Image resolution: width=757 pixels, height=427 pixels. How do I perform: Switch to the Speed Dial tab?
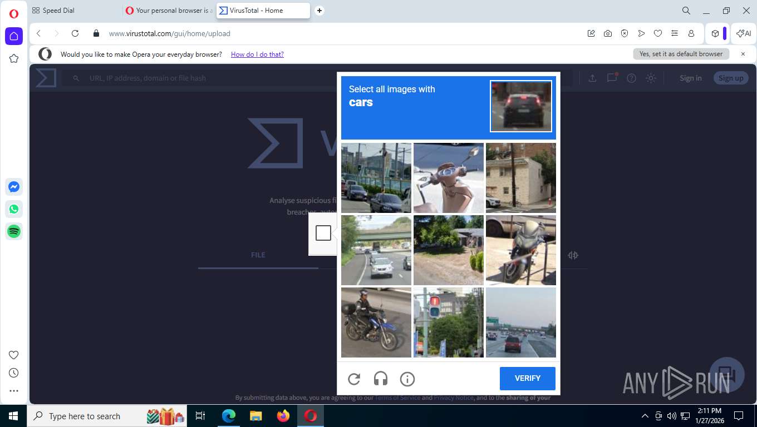[x=75, y=11]
